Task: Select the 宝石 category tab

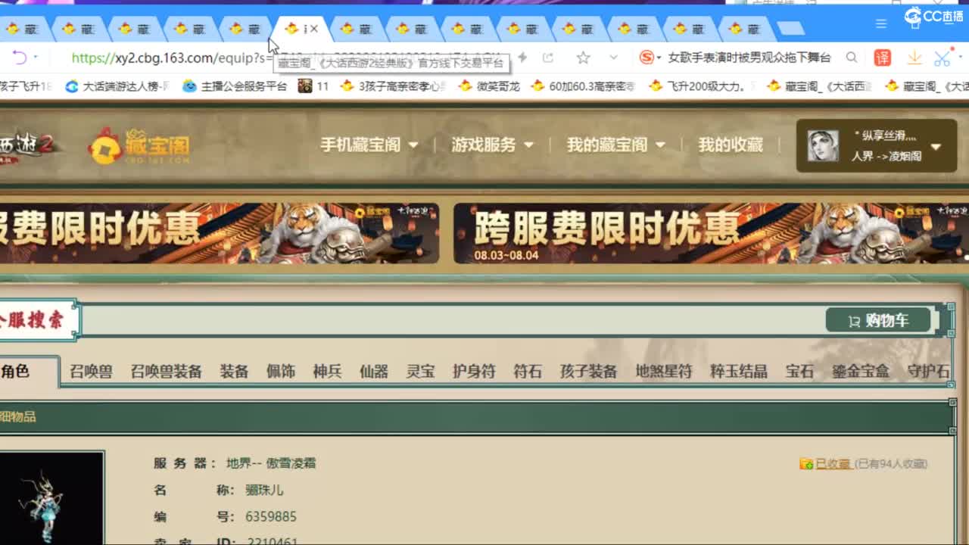Action: point(799,371)
